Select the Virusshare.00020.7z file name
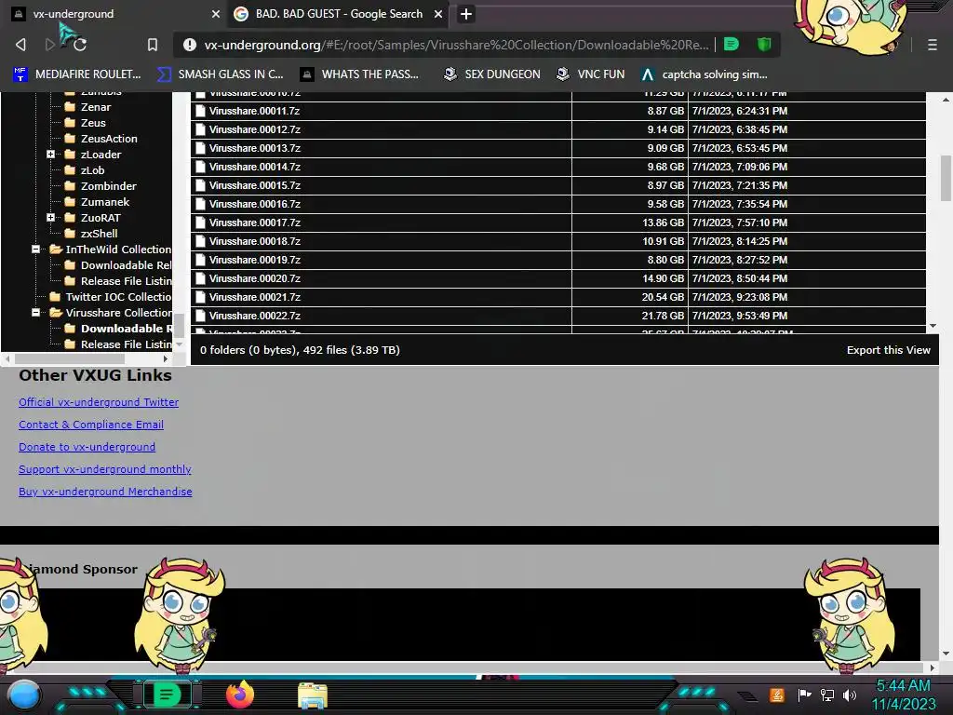This screenshot has height=715, width=953. 255,278
